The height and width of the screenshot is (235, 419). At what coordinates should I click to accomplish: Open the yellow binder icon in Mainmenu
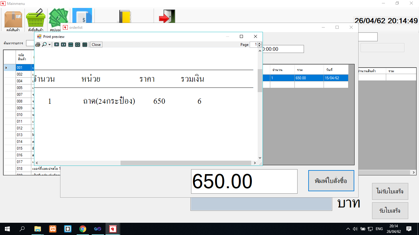125,17
